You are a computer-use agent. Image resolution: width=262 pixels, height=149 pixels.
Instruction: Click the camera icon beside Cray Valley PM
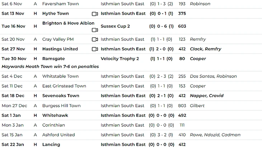[x=95, y=39]
